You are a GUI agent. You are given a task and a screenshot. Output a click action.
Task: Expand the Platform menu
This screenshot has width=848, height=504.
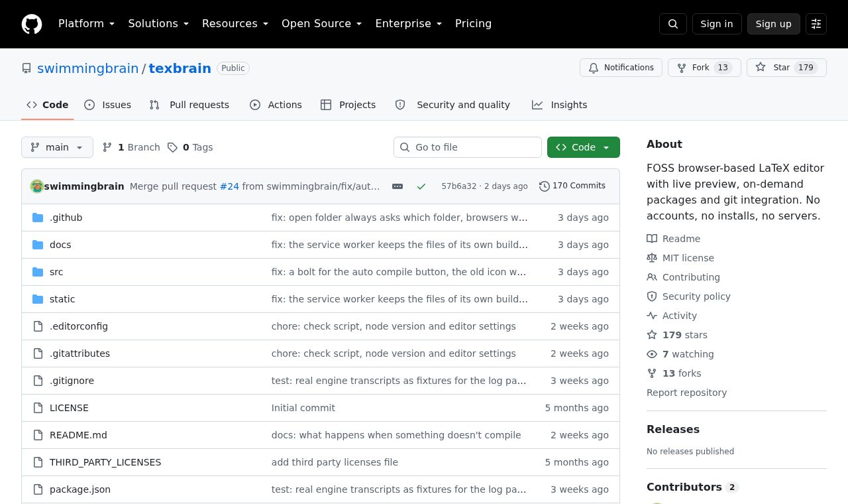(x=87, y=24)
